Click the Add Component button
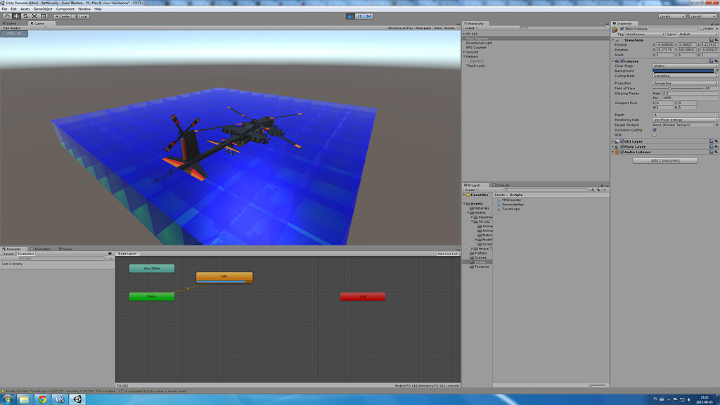This screenshot has width=720, height=405. pyautogui.click(x=664, y=160)
